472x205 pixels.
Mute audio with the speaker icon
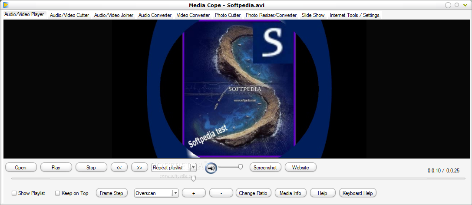click(x=211, y=169)
